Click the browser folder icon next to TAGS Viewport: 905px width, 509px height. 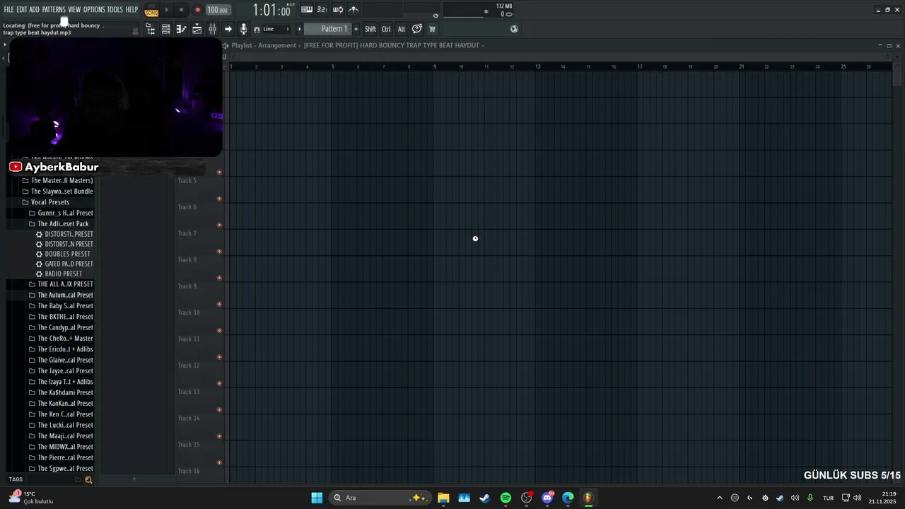coord(78,479)
